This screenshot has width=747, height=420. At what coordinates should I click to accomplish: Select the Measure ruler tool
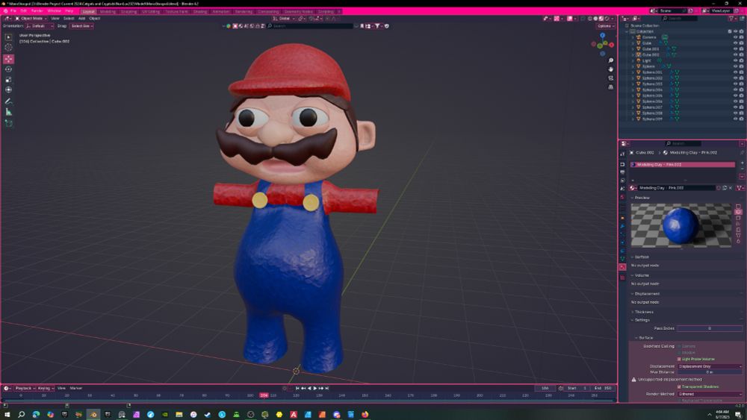(8, 112)
